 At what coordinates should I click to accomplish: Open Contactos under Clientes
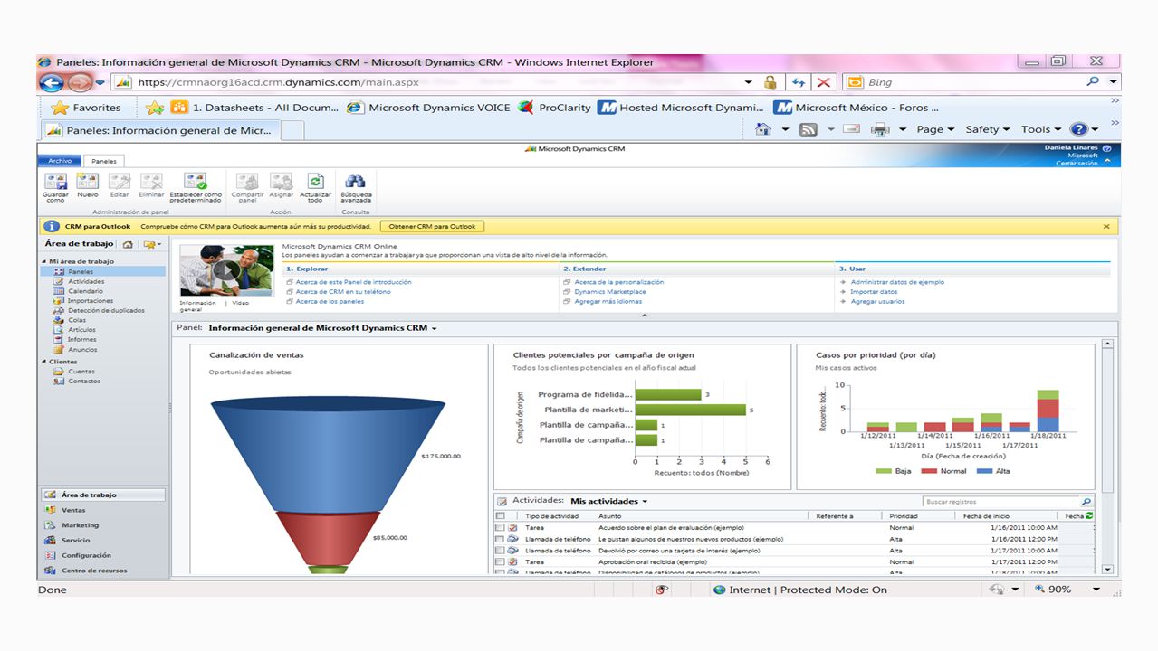coord(84,382)
